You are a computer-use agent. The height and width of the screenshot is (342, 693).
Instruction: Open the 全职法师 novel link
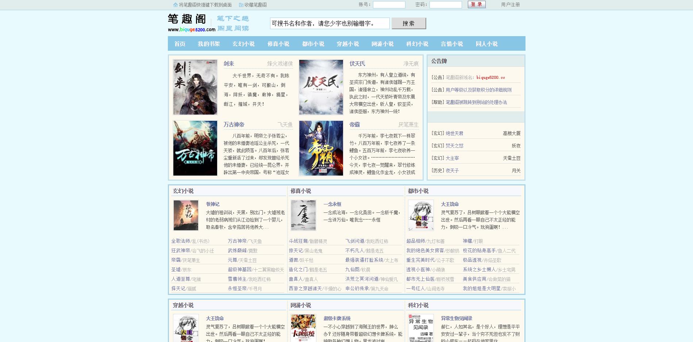pos(181,241)
